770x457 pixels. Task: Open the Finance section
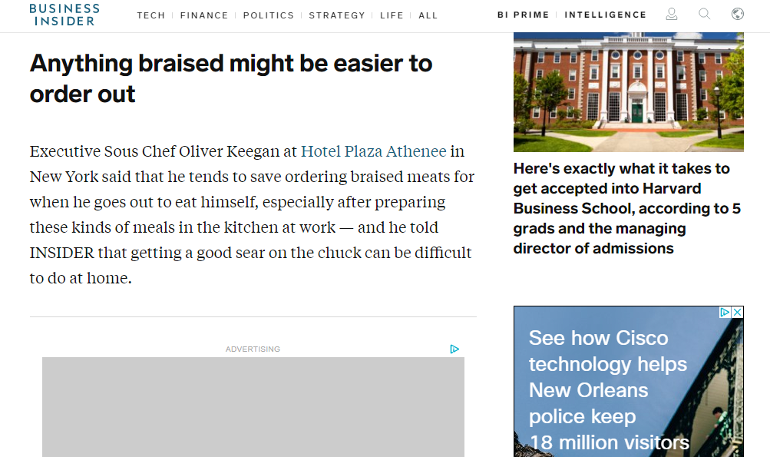203,15
